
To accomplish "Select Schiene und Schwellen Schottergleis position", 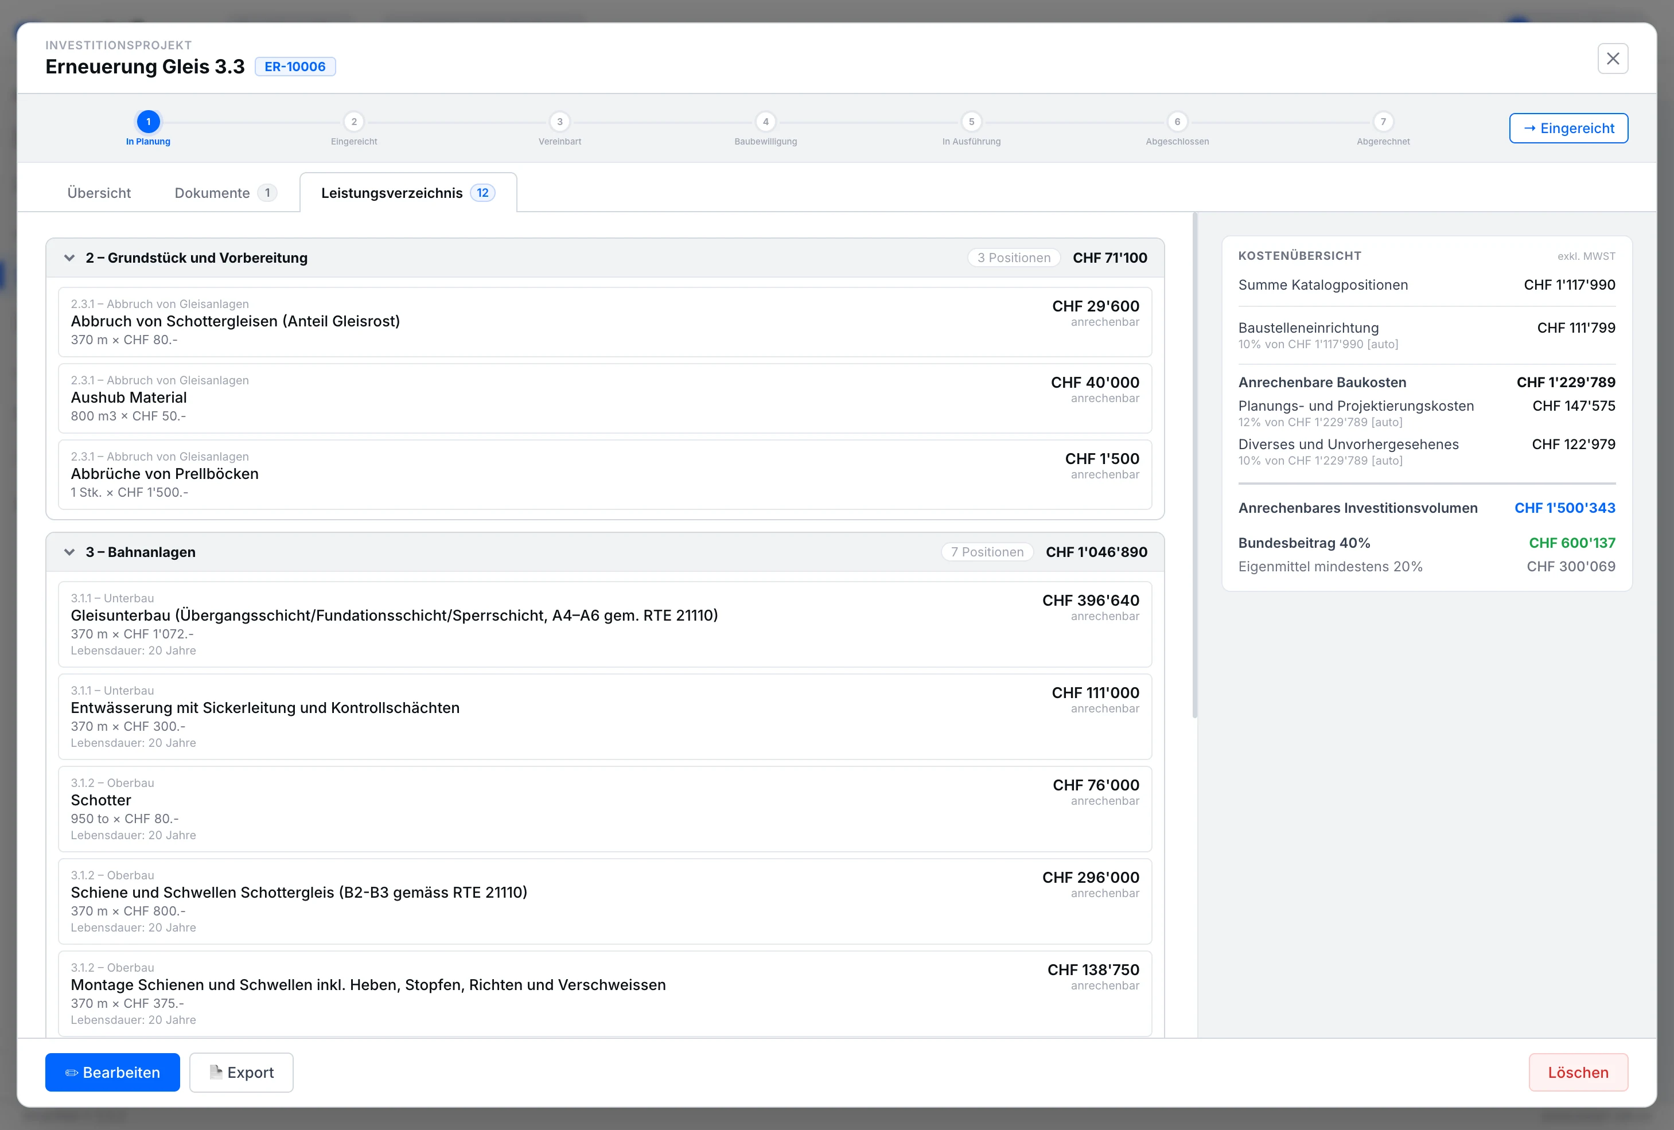I will coord(605,901).
